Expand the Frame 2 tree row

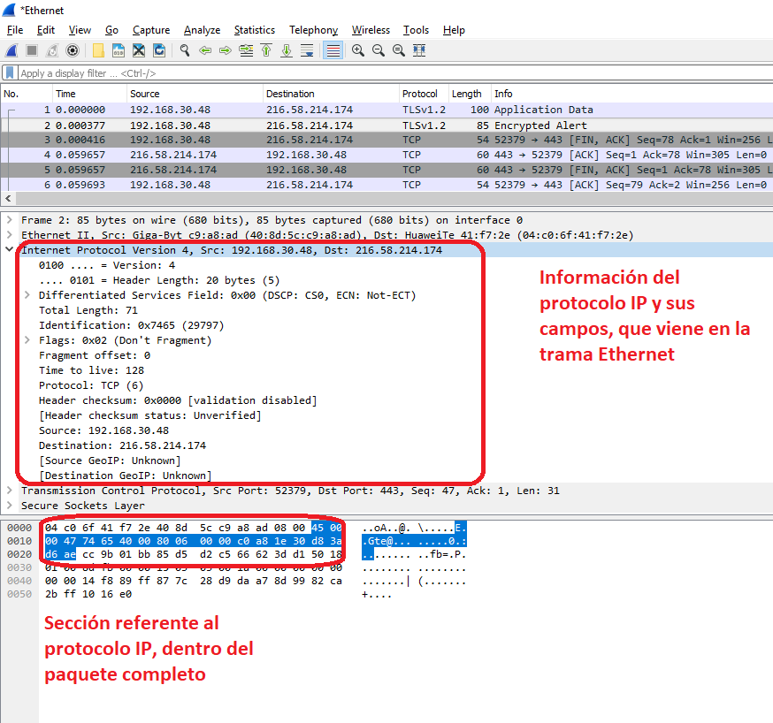click(9, 220)
